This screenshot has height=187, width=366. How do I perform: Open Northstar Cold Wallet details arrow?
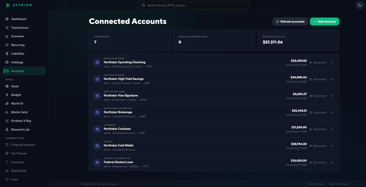click(x=332, y=146)
